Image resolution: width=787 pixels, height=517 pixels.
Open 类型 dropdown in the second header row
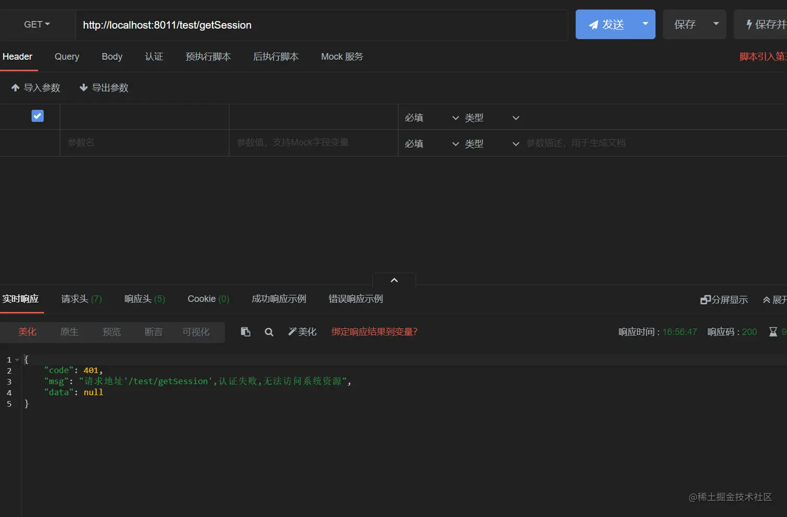pyautogui.click(x=492, y=144)
